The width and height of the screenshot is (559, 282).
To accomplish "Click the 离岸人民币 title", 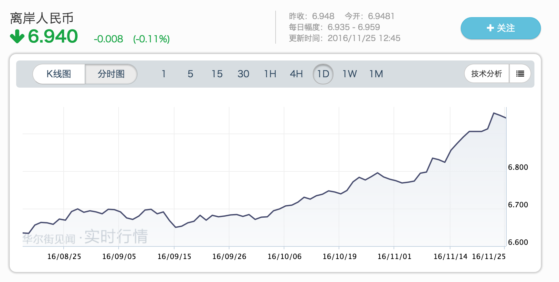I will pos(42,18).
